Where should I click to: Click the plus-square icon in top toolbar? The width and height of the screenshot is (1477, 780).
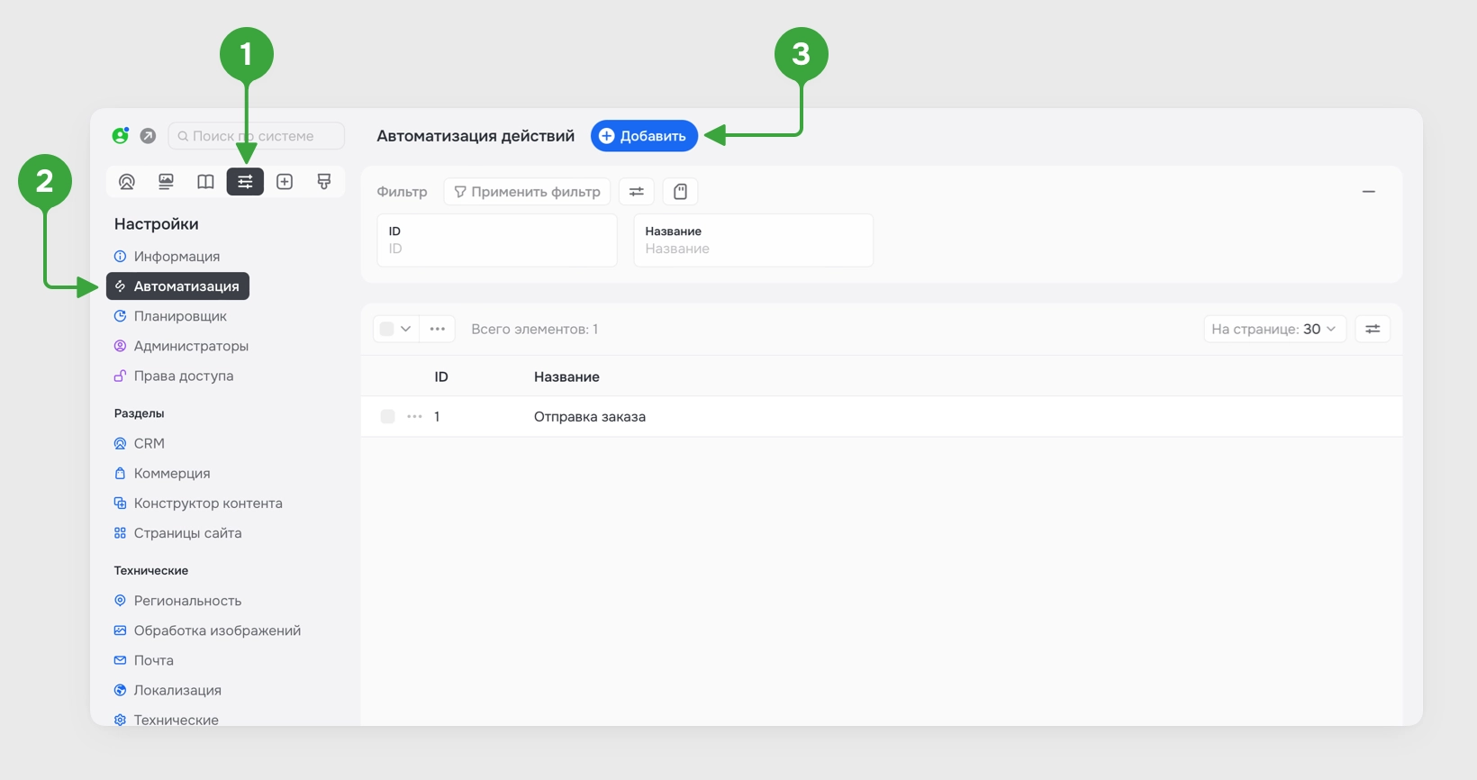(285, 182)
